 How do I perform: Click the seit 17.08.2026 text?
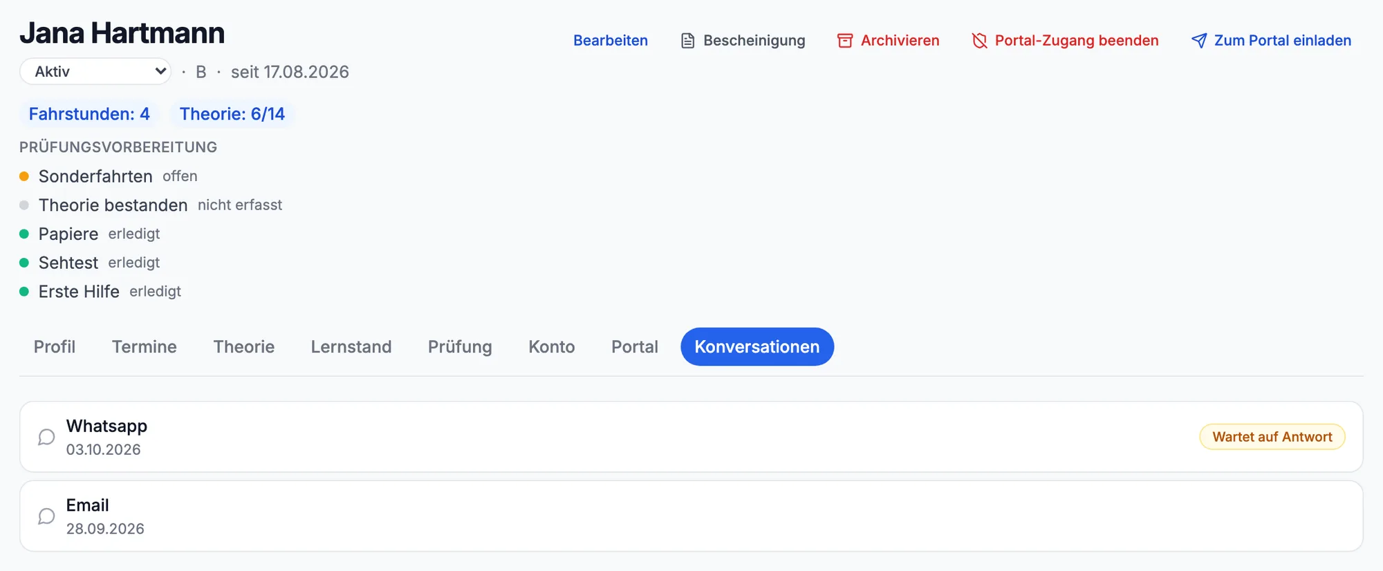pyautogui.click(x=290, y=72)
